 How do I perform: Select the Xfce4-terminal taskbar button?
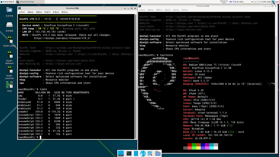point(30,2)
